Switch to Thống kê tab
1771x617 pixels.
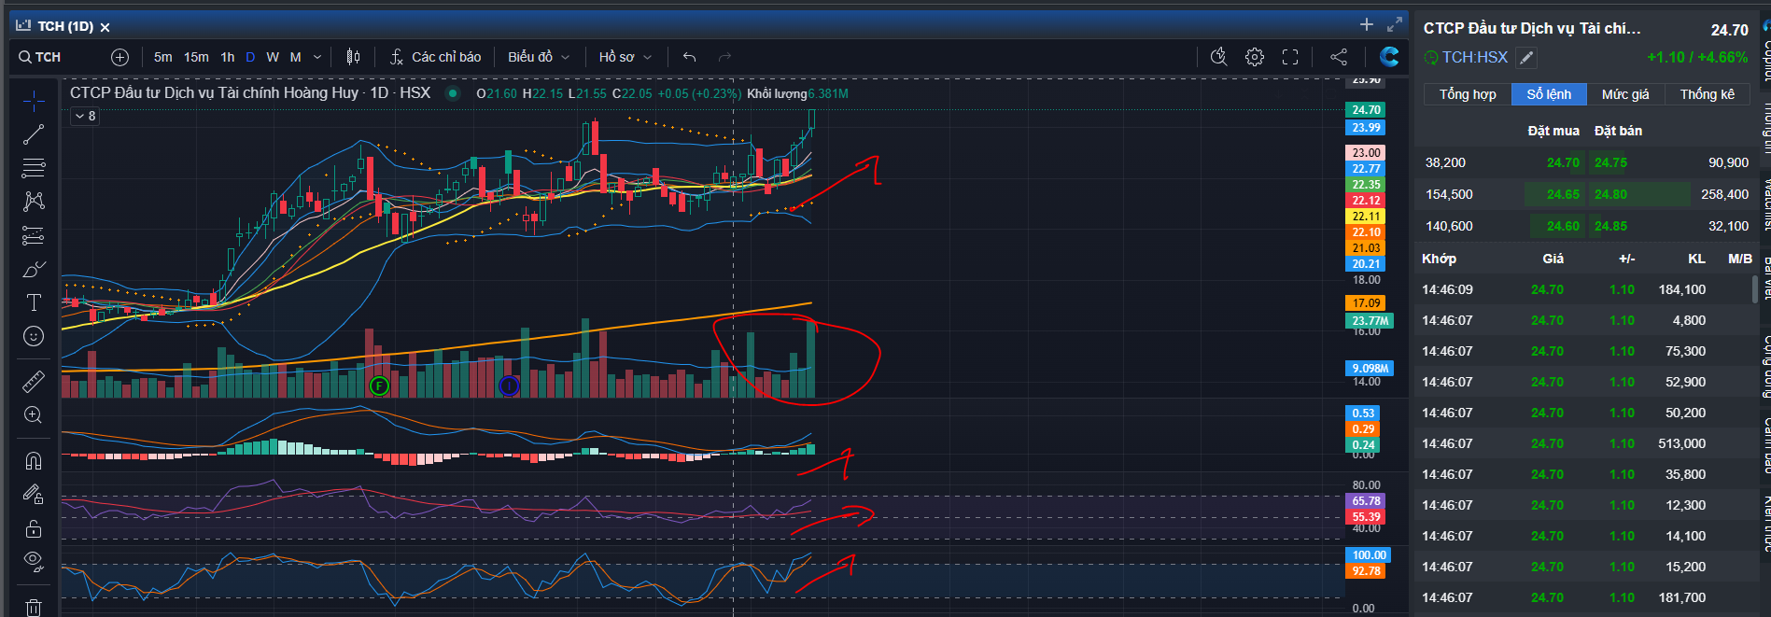click(1708, 94)
